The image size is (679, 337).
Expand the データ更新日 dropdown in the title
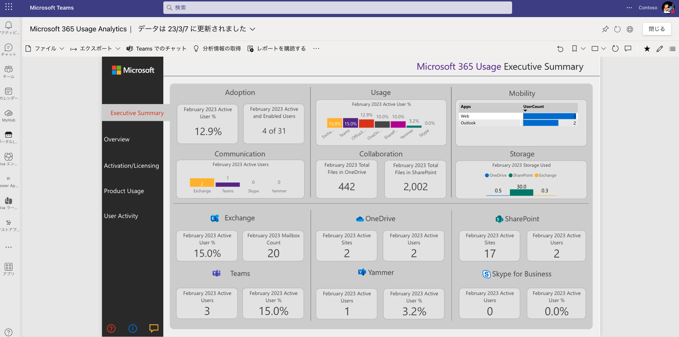click(x=253, y=29)
